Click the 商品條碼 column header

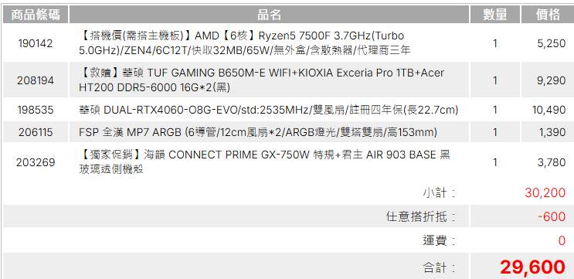36,15
